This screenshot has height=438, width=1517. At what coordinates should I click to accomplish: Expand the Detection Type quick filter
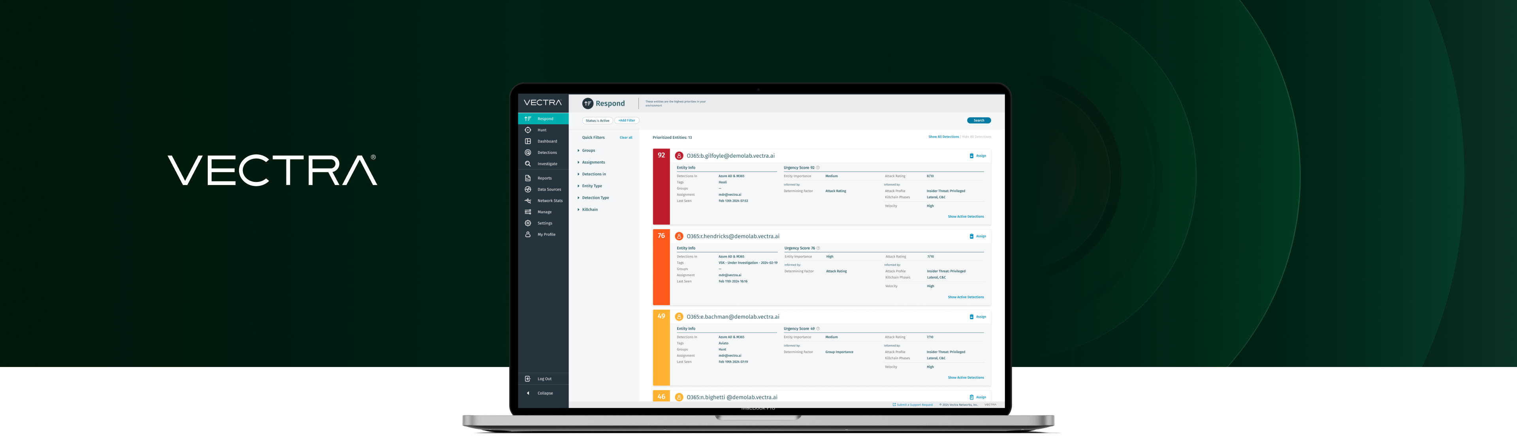[594, 198]
